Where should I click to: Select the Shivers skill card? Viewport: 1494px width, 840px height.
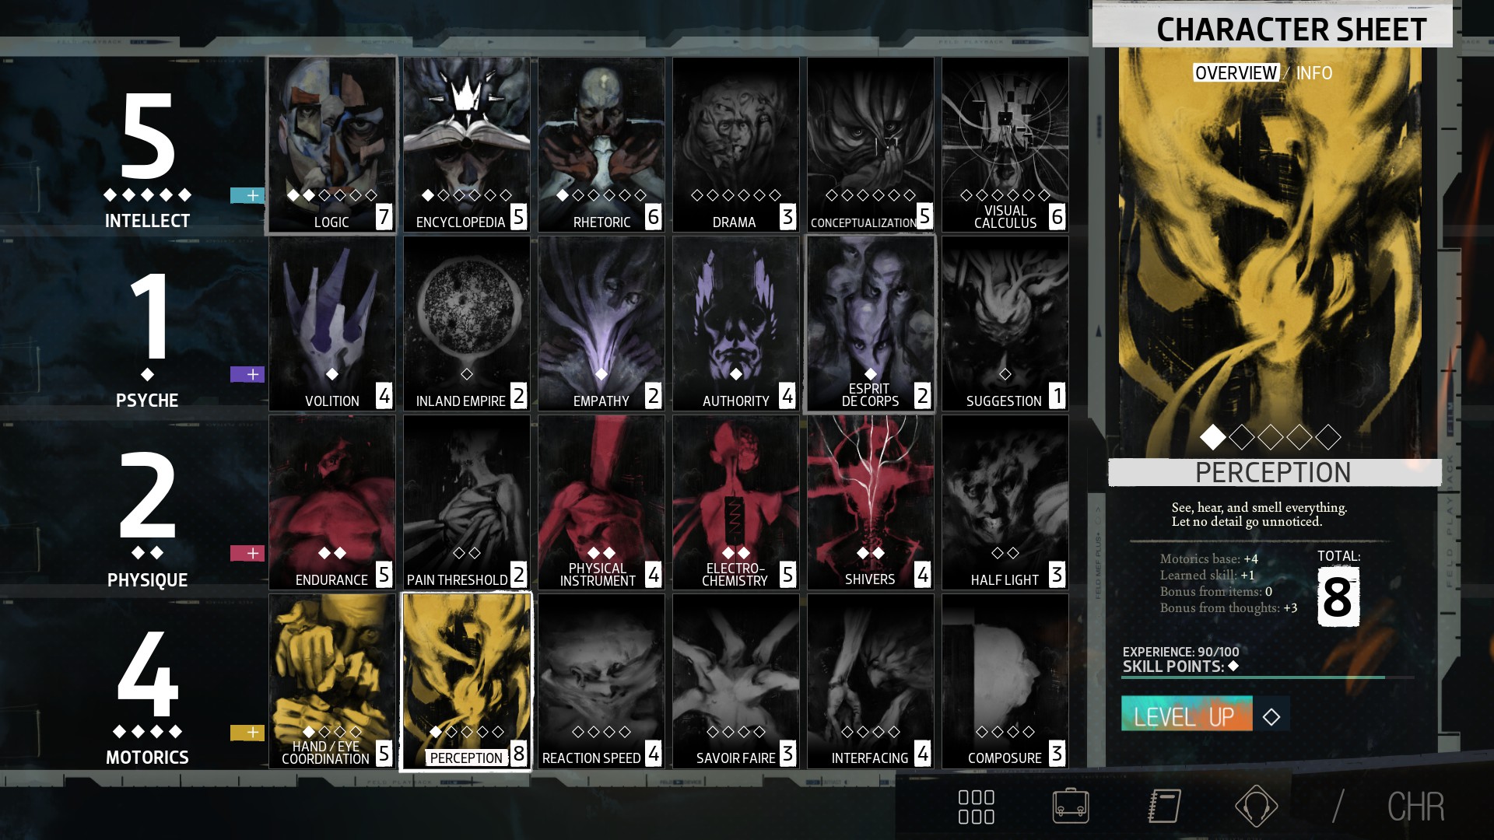click(x=871, y=502)
